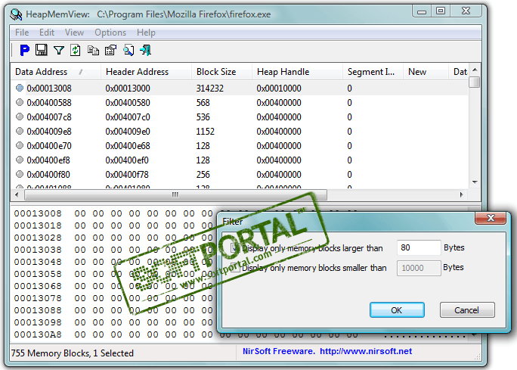Minimize the HeapMemView window

(x=421, y=11)
